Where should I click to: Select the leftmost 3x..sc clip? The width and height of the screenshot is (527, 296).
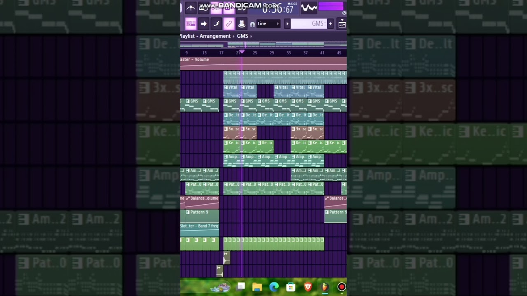point(232,132)
